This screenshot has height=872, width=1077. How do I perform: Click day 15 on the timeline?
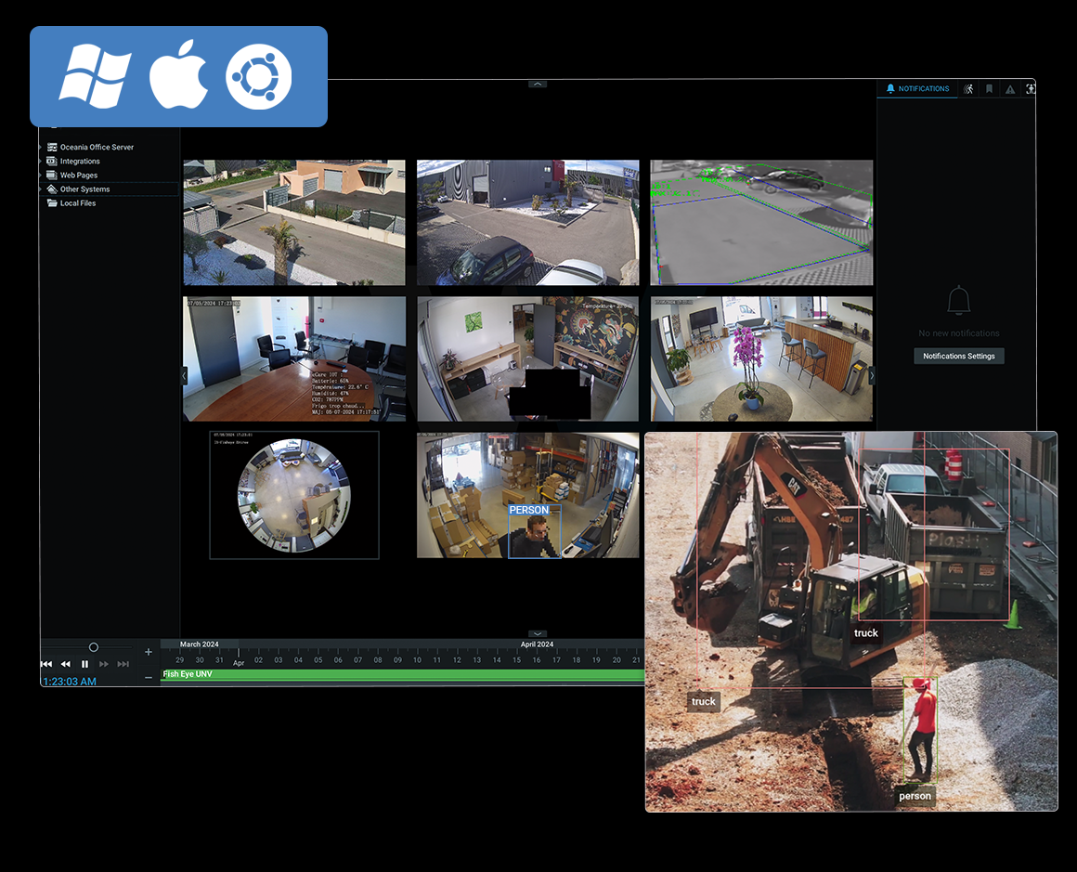[x=516, y=659]
